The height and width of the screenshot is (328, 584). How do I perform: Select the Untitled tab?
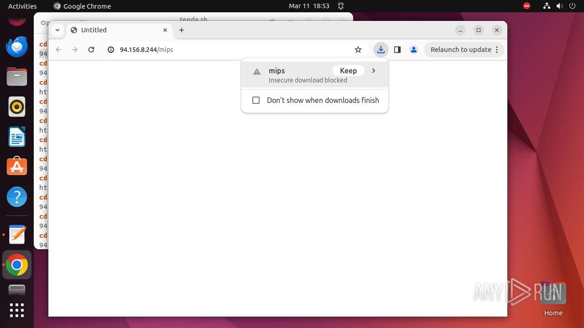pyautogui.click(x=120, y=30)
